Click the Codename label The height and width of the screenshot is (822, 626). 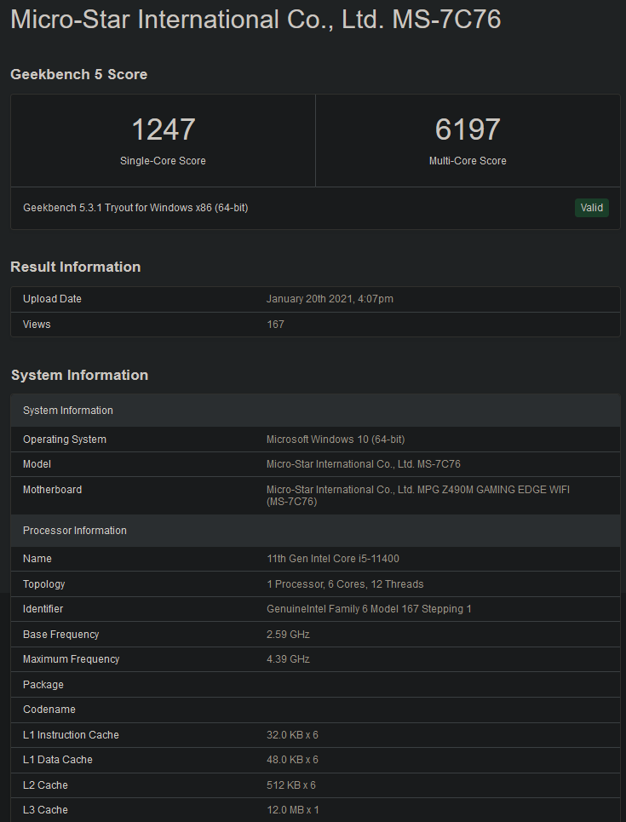pos(49,710)
